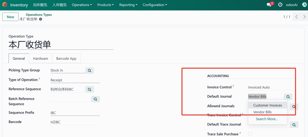The image size is (308, 137).
Task: Open the activities clock icon
Action: click(280, 5)
